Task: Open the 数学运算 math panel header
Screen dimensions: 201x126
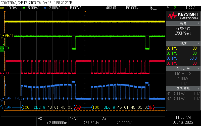Action: pyautogui.click(x=183, y=68)
